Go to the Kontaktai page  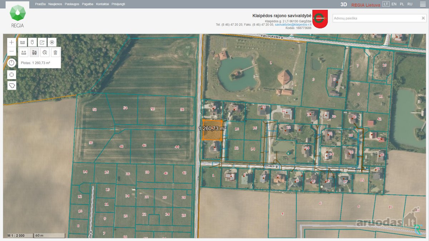click(102, 4)
